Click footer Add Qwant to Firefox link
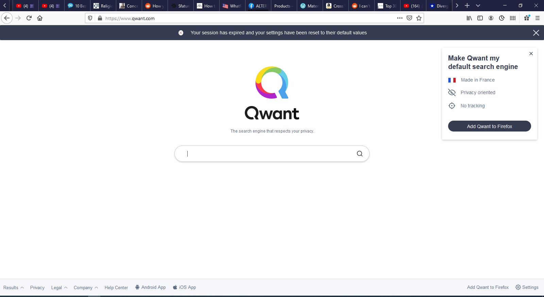This screenshot has width=544, height=297. (488, 287)
